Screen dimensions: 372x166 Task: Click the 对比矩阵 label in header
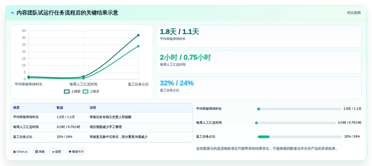(x=354, y=13)
